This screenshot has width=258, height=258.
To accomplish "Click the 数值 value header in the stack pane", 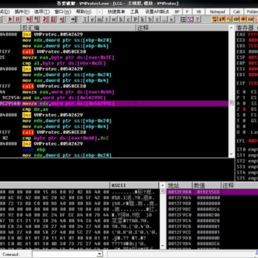I will 206,185.
